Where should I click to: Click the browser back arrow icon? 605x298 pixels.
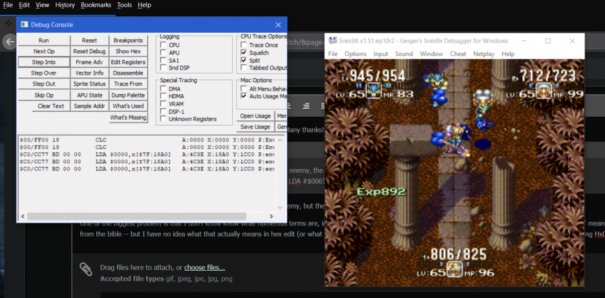[9, 42]
